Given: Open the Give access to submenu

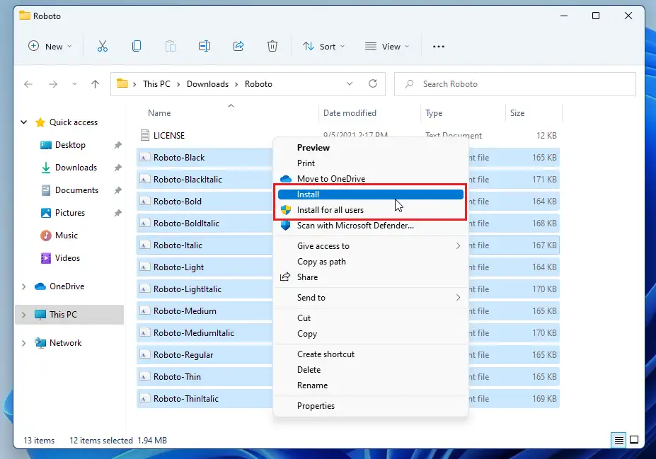Looking at the screenshot, I should pos(371,246).
